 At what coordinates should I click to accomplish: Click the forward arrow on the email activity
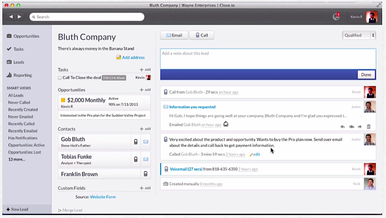click(x=360, y=127)
